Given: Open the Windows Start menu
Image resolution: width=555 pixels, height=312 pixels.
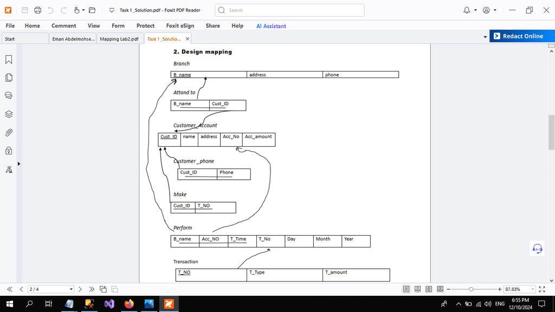Looking at the screenshot, I should pos(10,304).
